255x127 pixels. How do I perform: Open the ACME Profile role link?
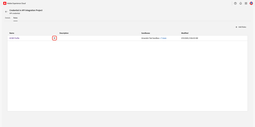point(14,38)
